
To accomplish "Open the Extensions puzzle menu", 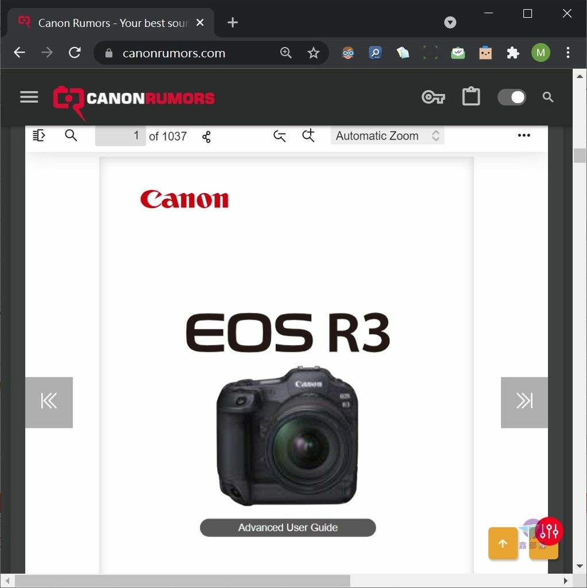I will 513,53.
